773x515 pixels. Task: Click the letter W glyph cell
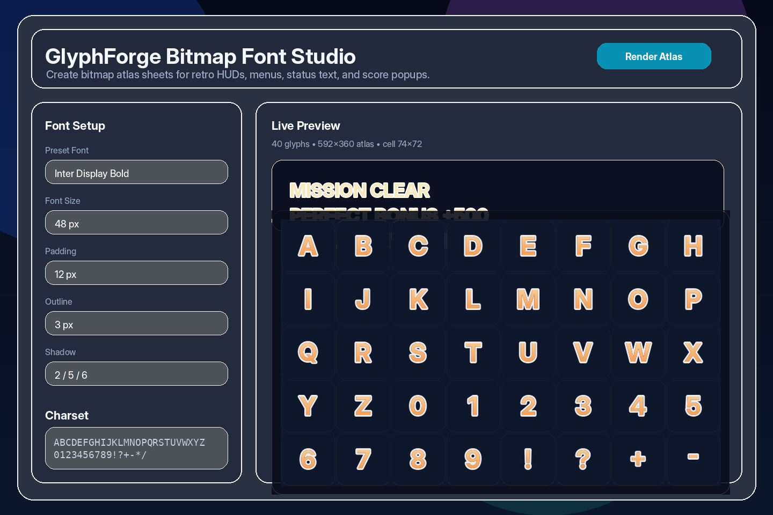click(638, 352)
